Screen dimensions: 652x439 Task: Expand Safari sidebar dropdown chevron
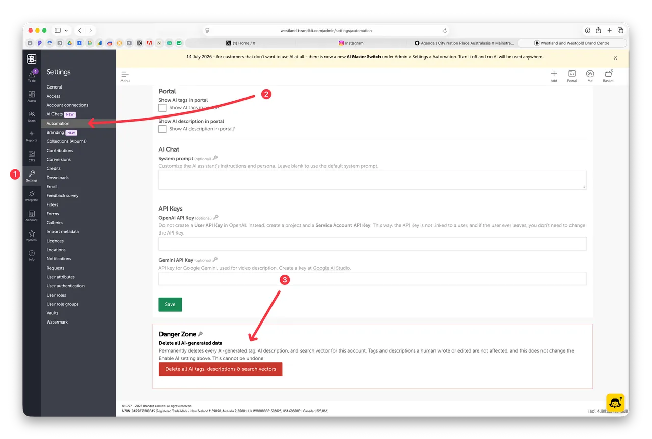[x=66, y=31]
